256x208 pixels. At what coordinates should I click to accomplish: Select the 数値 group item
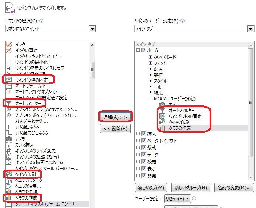[x=158, y=75]
